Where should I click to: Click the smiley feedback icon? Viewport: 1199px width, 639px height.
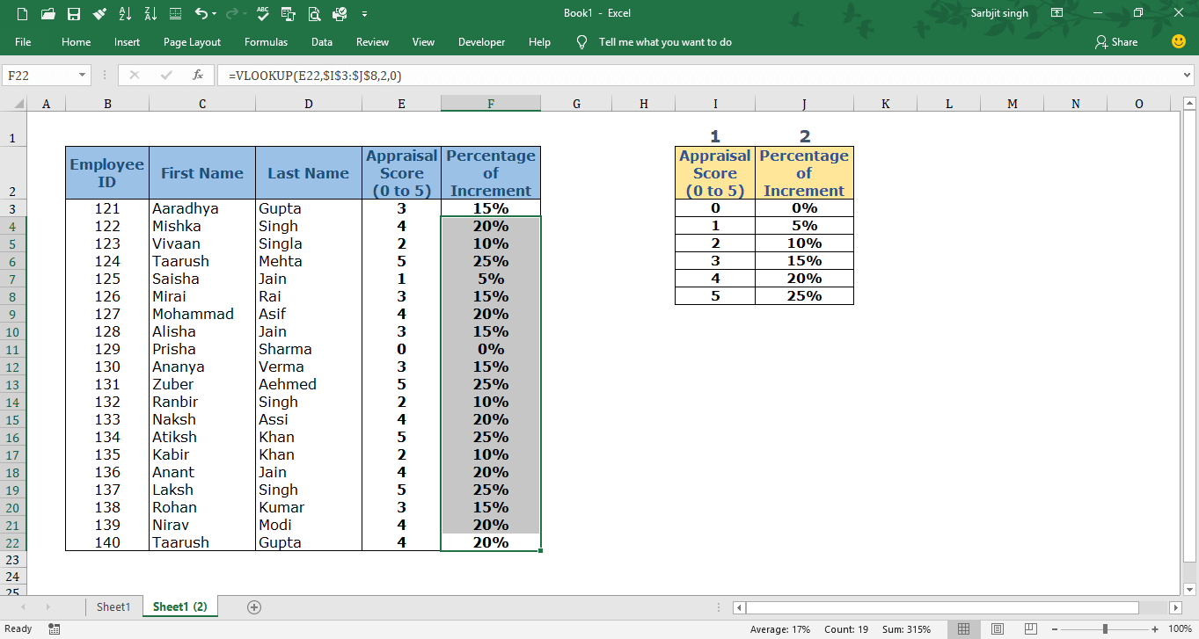[x=1179, y=41]
